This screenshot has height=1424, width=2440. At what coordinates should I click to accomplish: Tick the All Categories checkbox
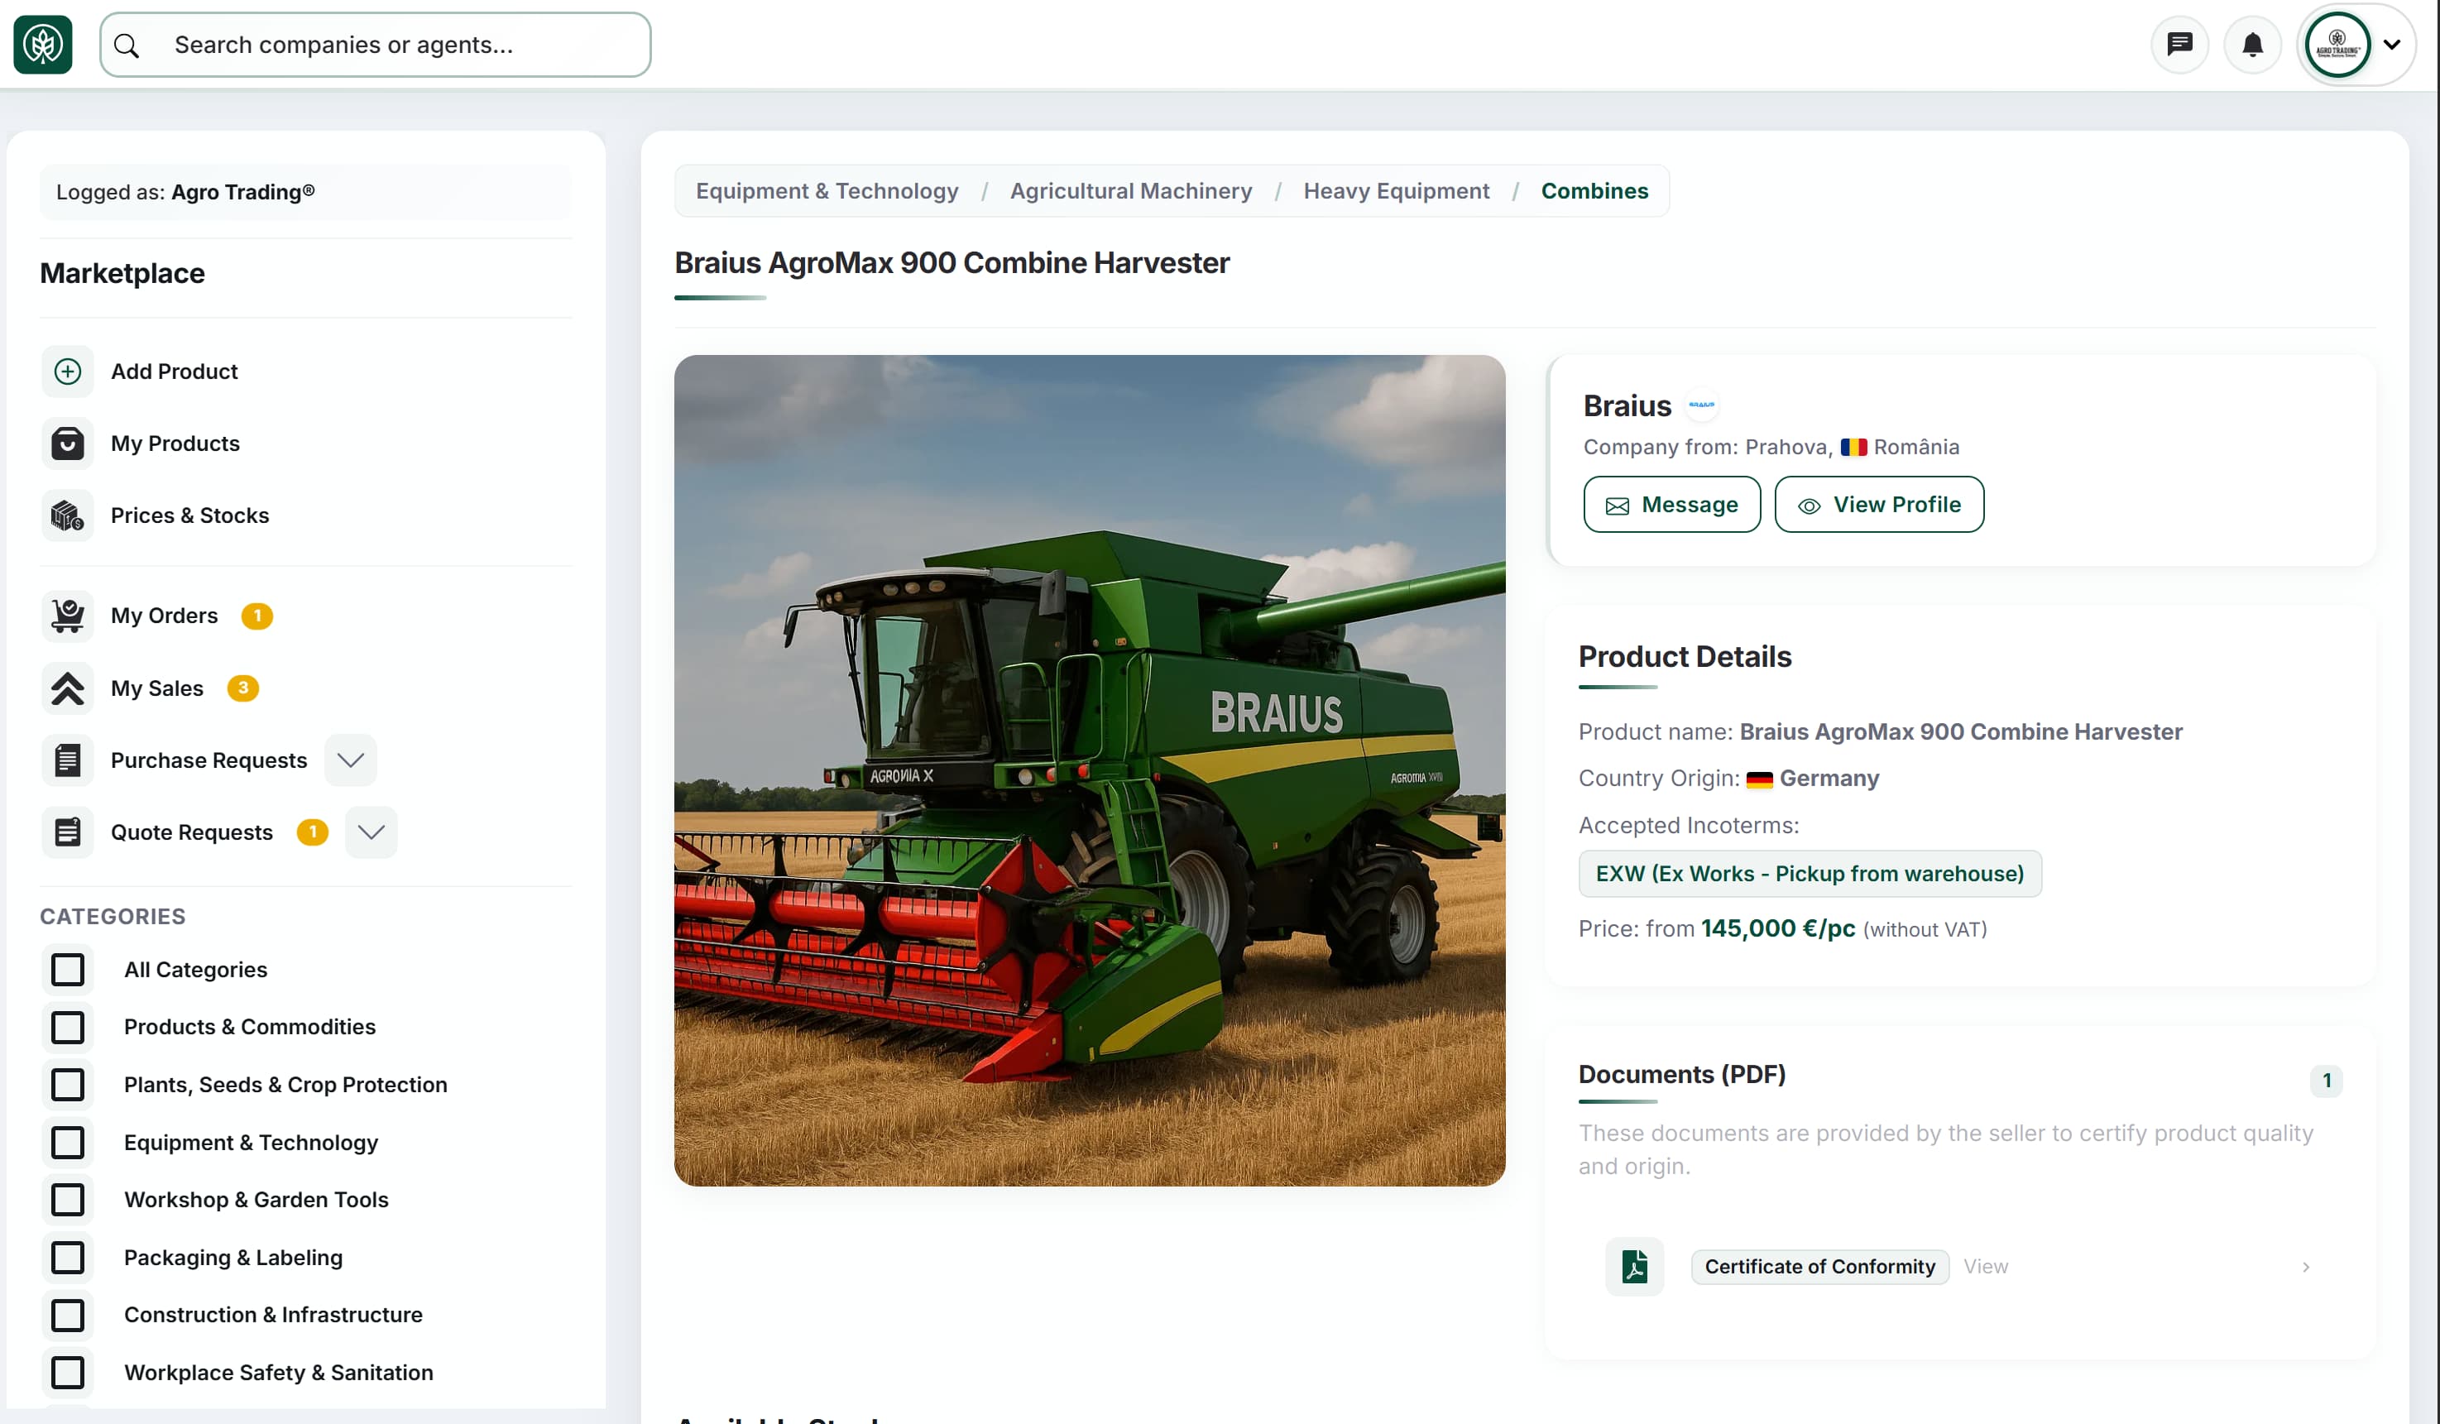pyautogui.click(x=68, y=970)
